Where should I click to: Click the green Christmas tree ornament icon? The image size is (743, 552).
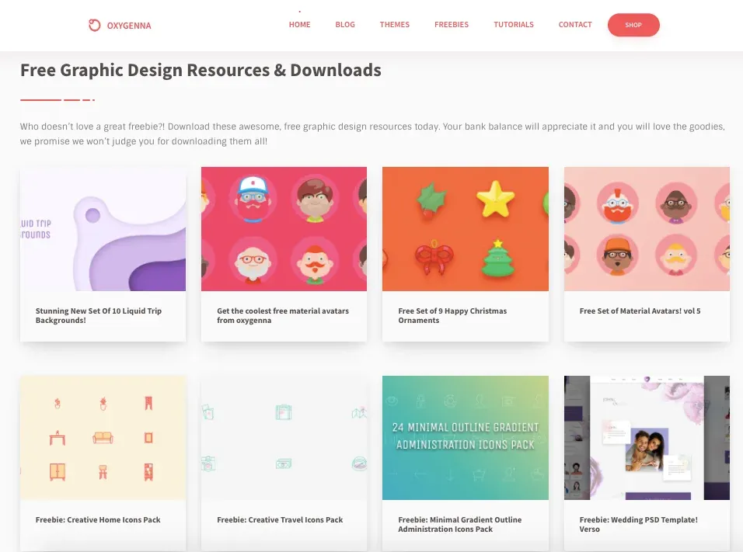pyautogui.click(x=497, y=258)
